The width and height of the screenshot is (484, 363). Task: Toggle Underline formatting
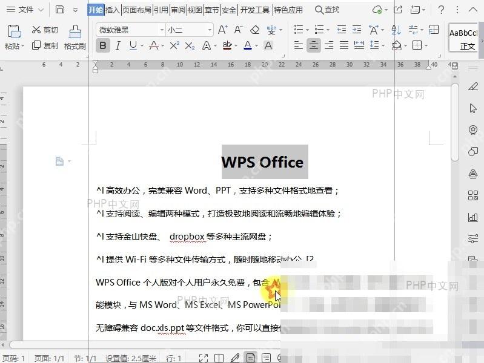tap(133, 45)
